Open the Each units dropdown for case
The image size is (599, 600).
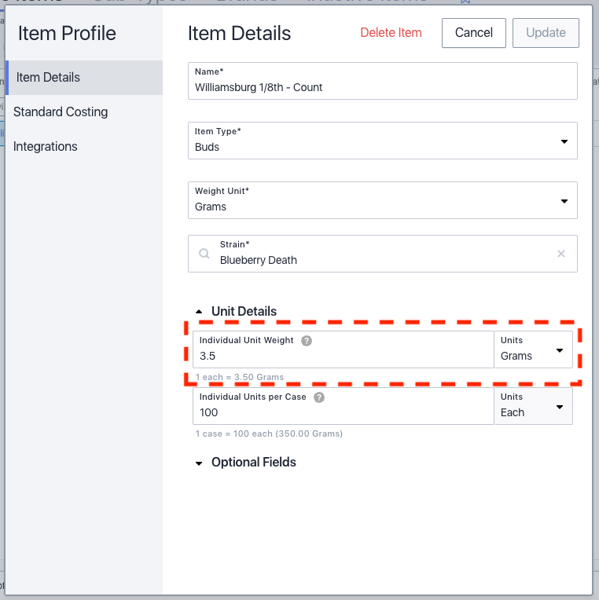(534, 406)
